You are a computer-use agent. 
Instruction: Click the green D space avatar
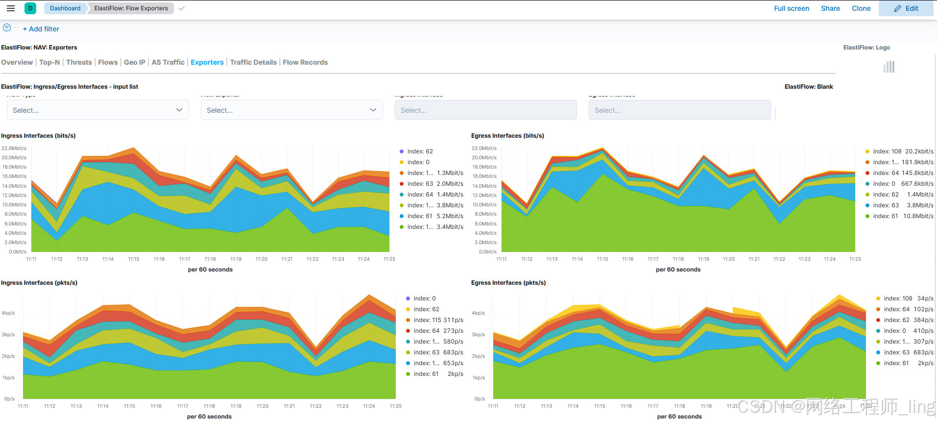point(30,8)
